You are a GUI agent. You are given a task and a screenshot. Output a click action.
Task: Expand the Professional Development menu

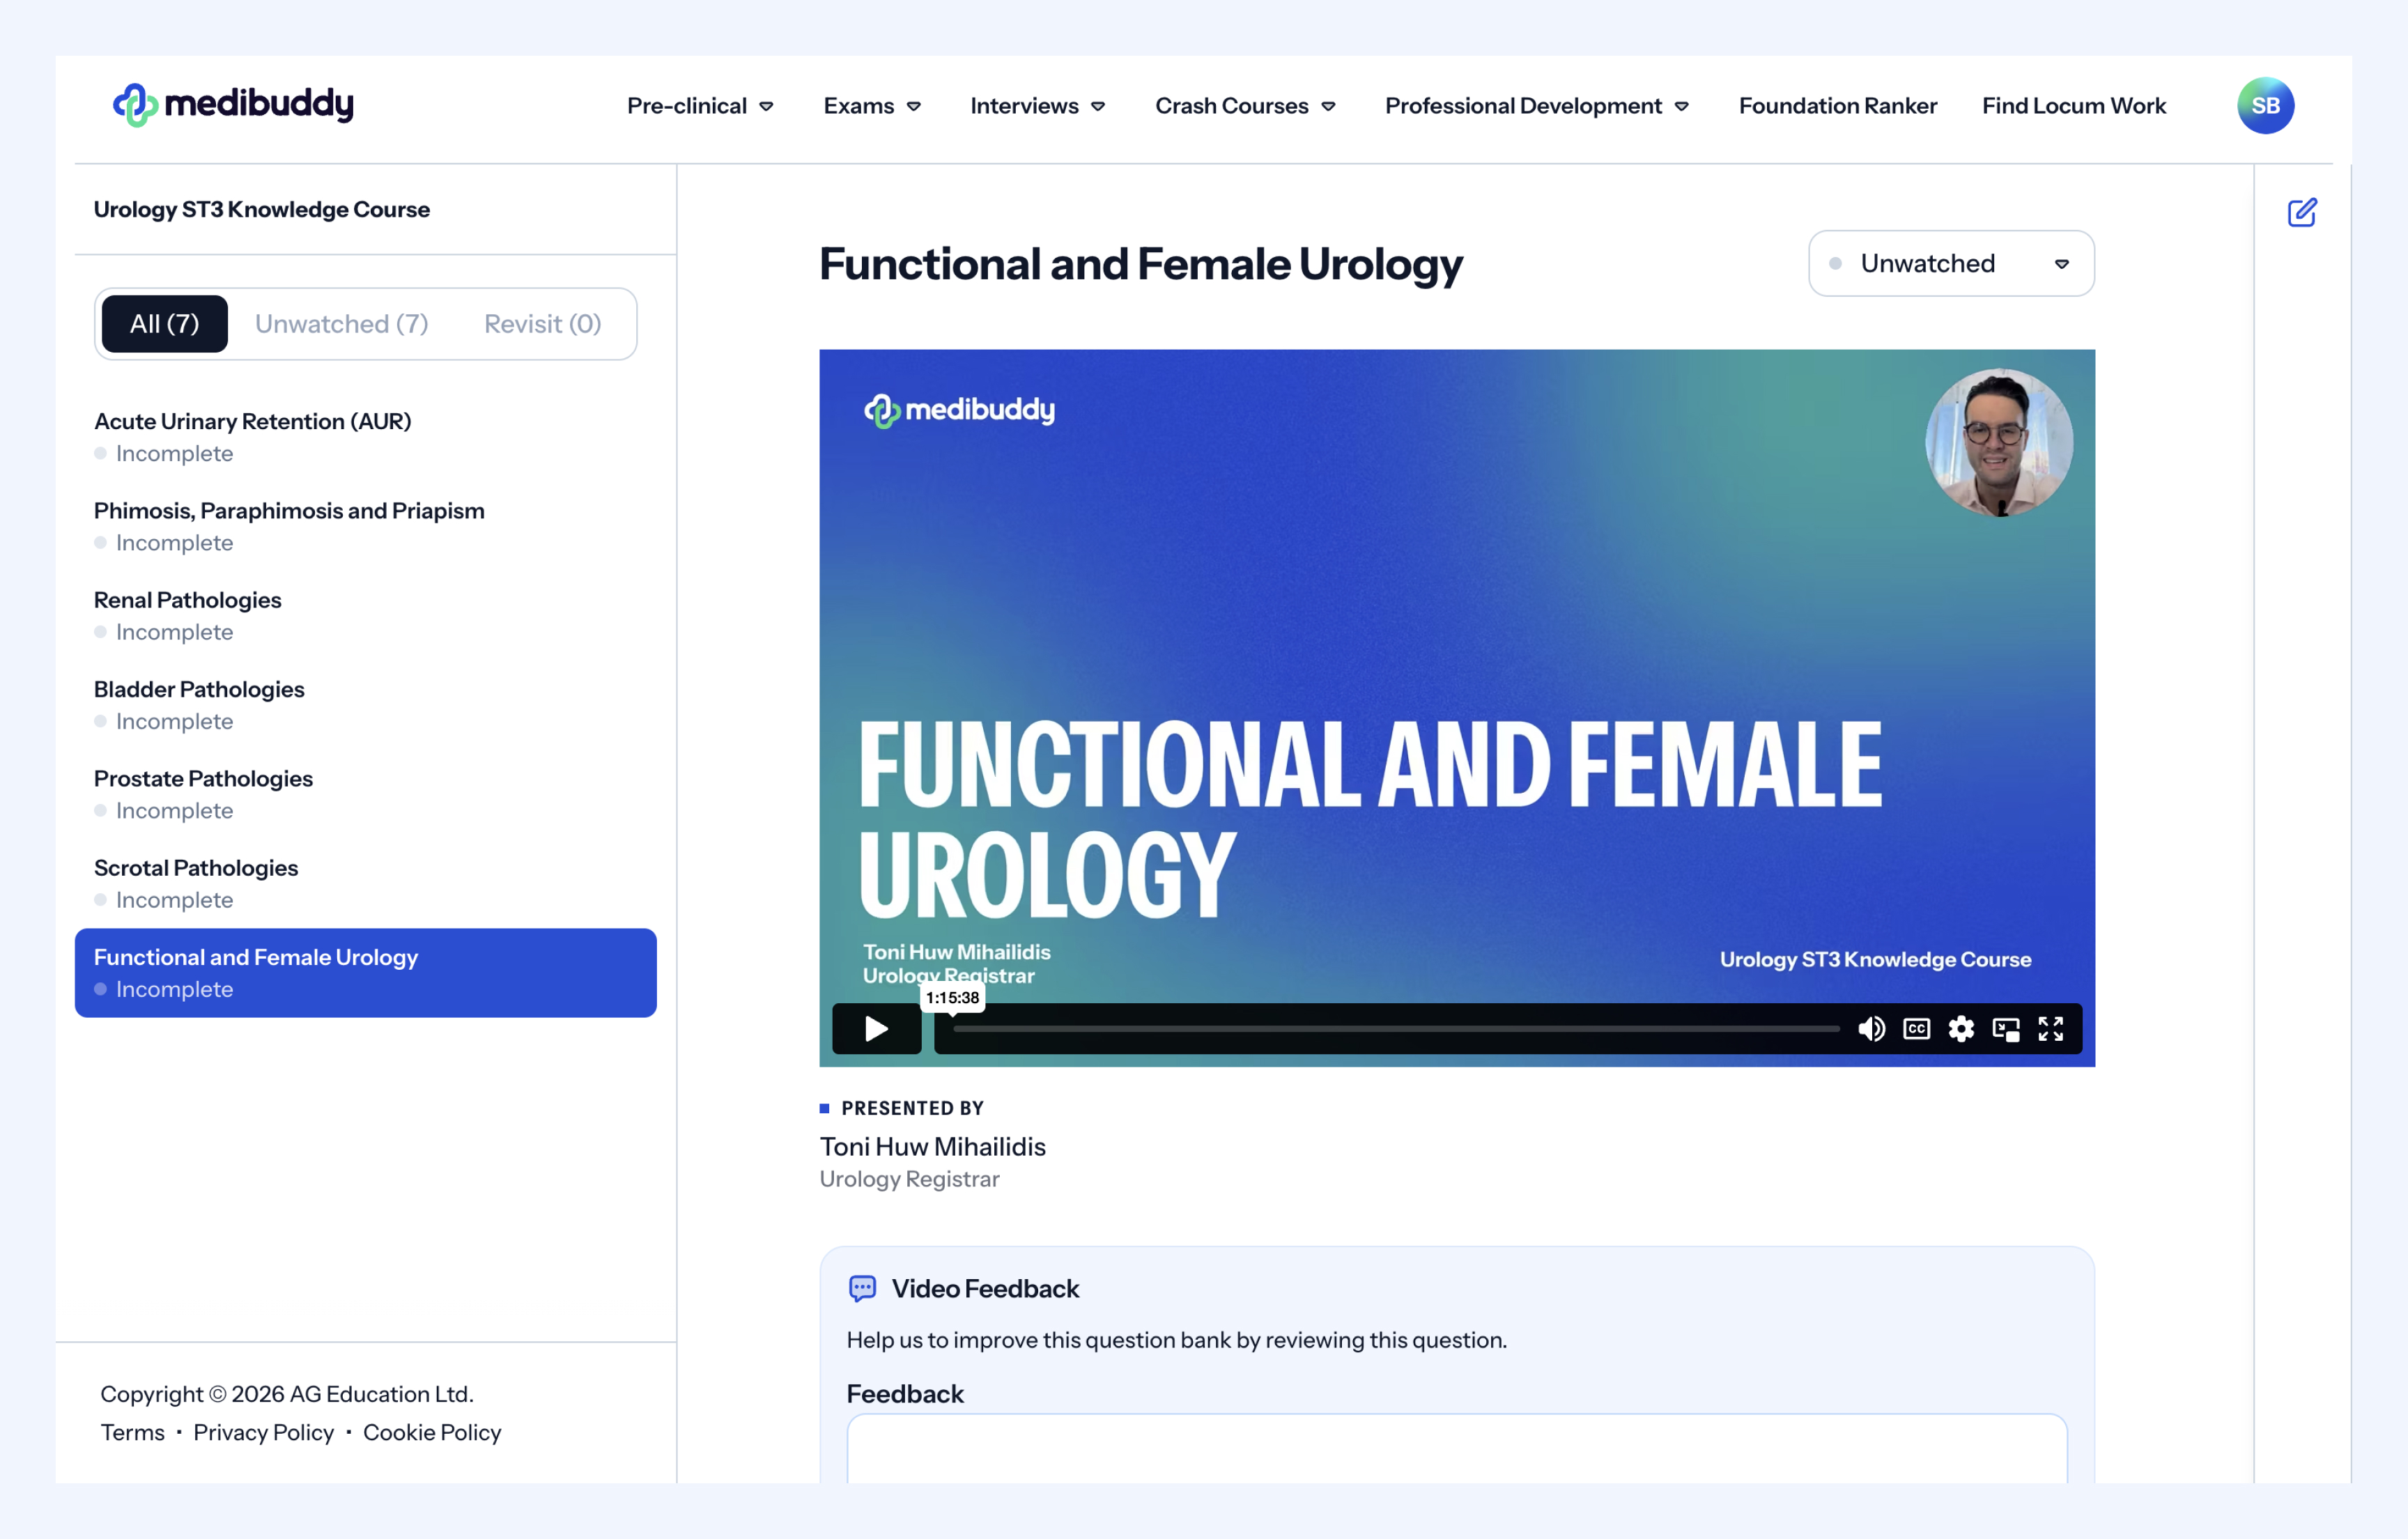click(1536, 105)
